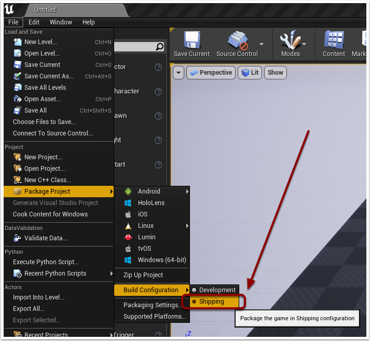This screenshot has width=370, height=341.
Task: Open viewport options dropdown arrow
Action: (179, 73)
